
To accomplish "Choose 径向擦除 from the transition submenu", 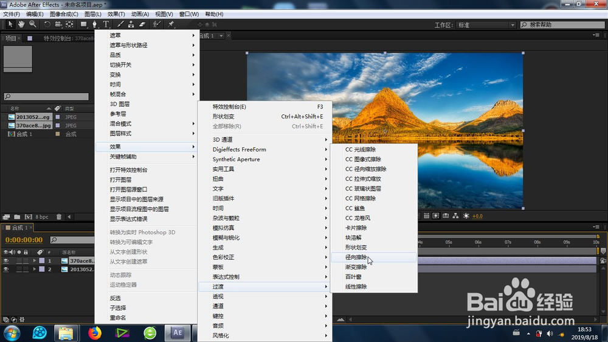I will click(x=374, y=257).
